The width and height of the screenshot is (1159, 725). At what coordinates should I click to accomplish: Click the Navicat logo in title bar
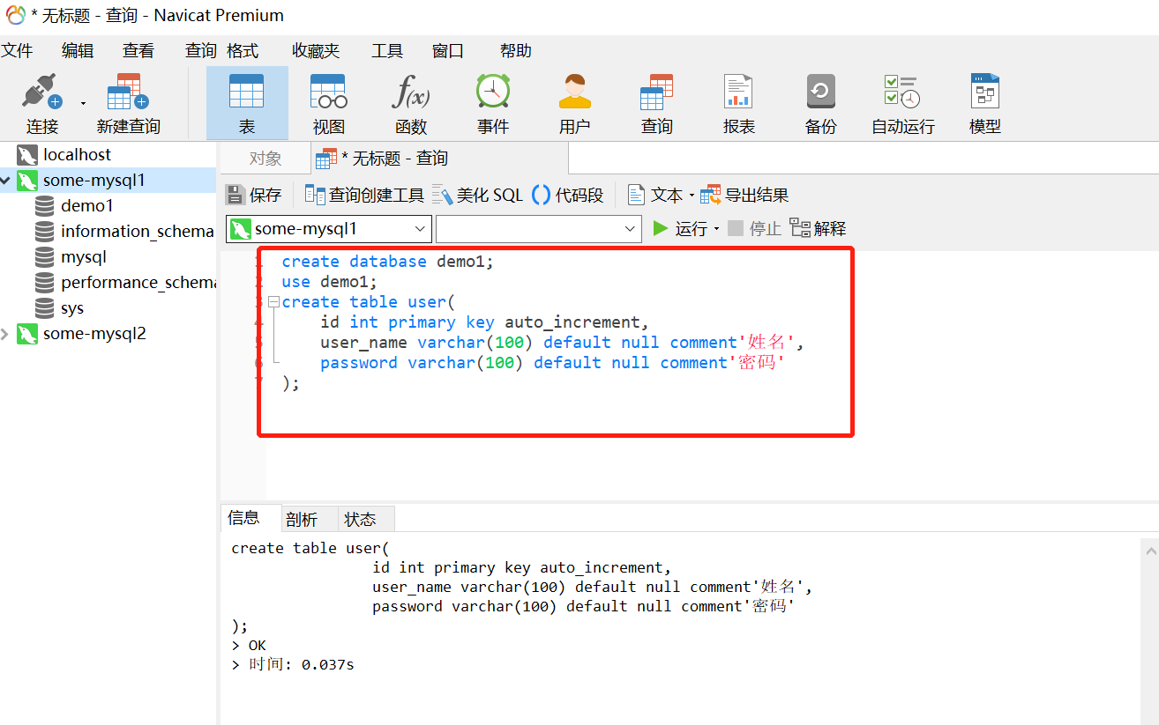tap(16, 15)
